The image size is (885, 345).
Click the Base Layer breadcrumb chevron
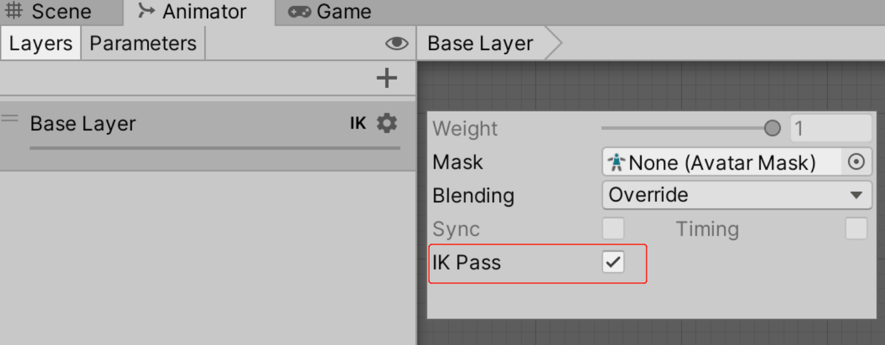click(x=556, y=43)
